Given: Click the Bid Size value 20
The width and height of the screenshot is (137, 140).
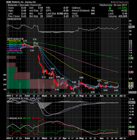Looking at the screenshot, I should pyautogui.click(x=41, y=16).
